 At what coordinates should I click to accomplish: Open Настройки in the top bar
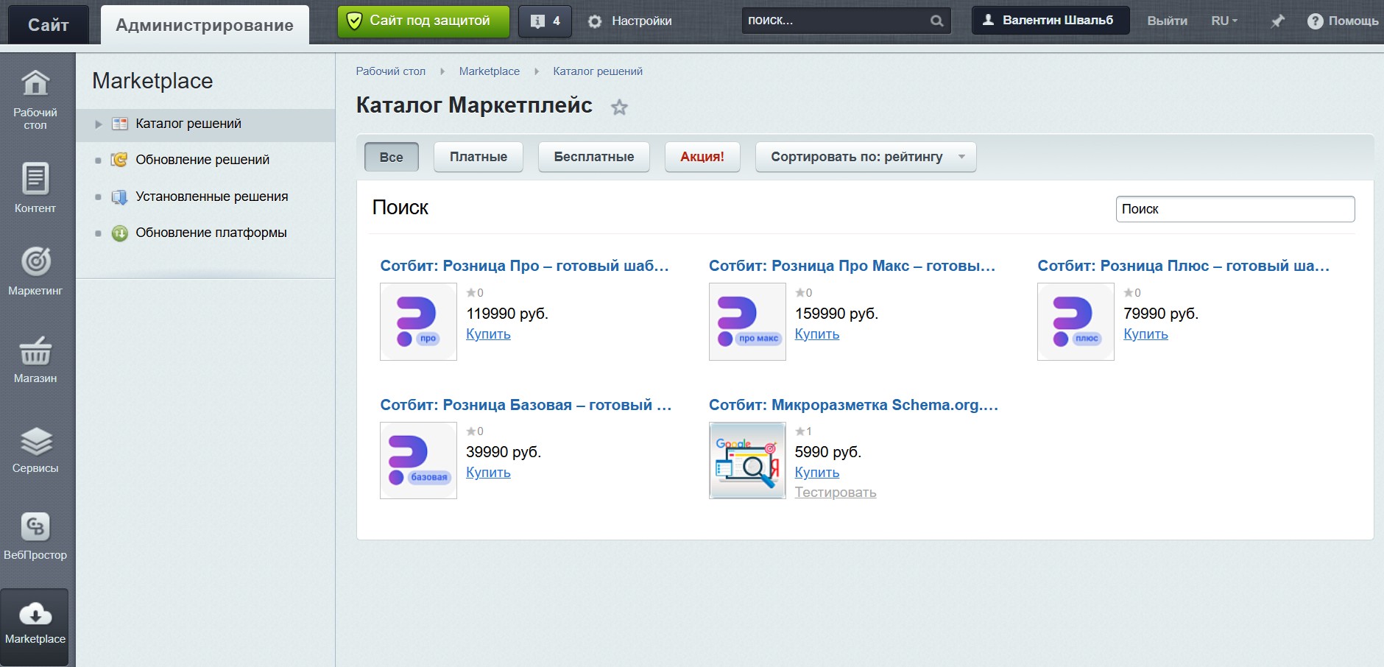[x=630, y=21]
